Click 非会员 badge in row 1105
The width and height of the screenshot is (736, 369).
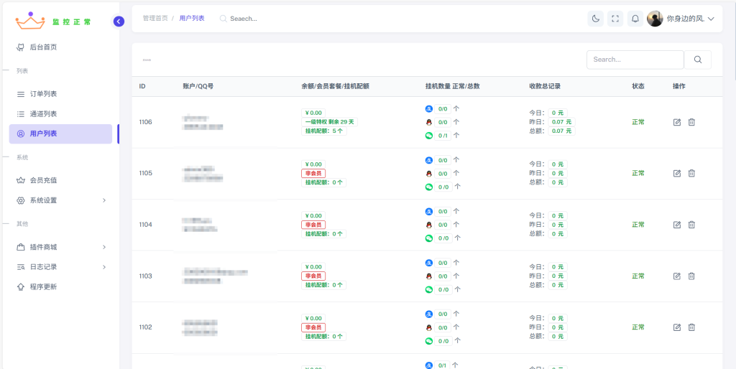tap(313, 173)
